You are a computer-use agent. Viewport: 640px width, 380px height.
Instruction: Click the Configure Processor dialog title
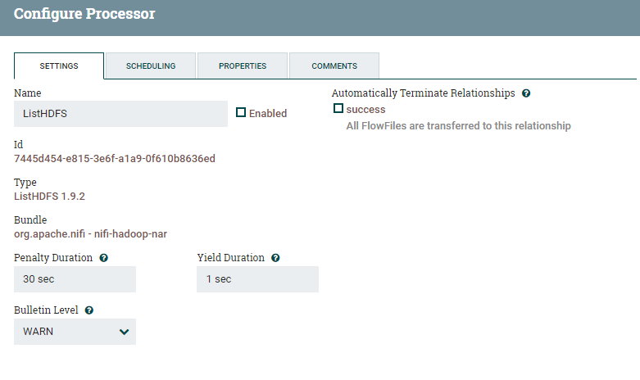pyautogui.click(x=84, y=14)
